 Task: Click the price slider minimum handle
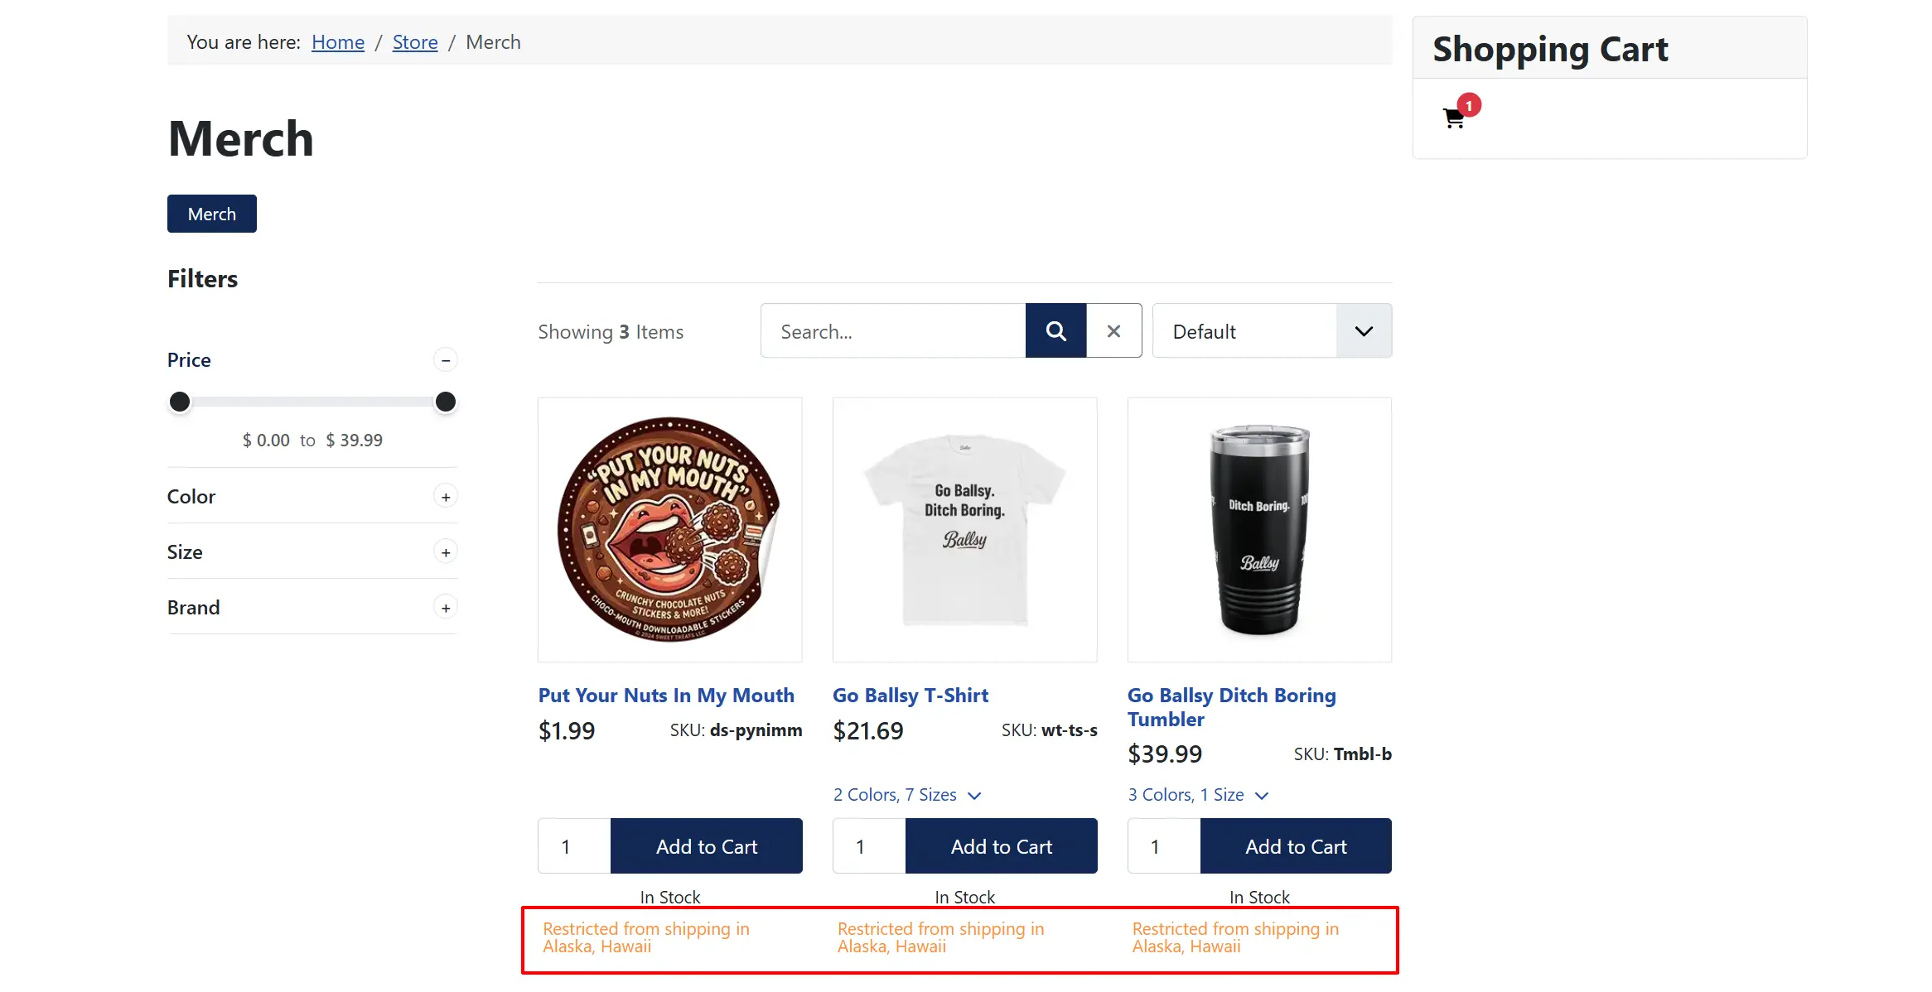pos(180,402)
